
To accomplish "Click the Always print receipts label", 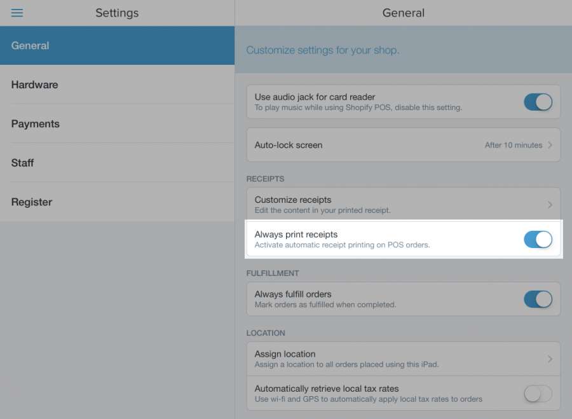I will [296, 235].
